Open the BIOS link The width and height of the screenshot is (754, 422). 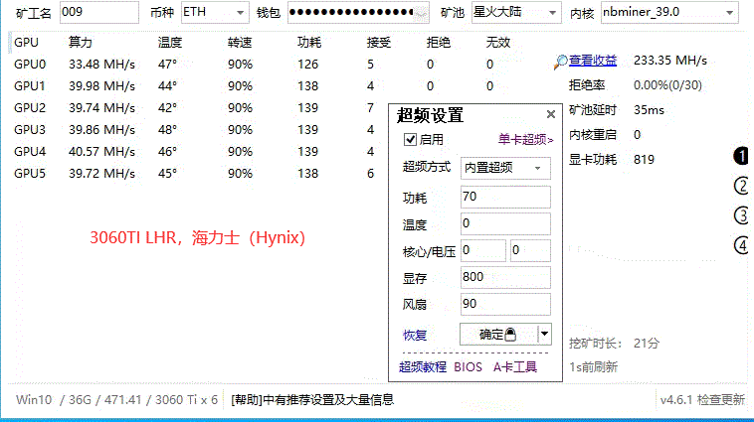click(x=468, y=366)
